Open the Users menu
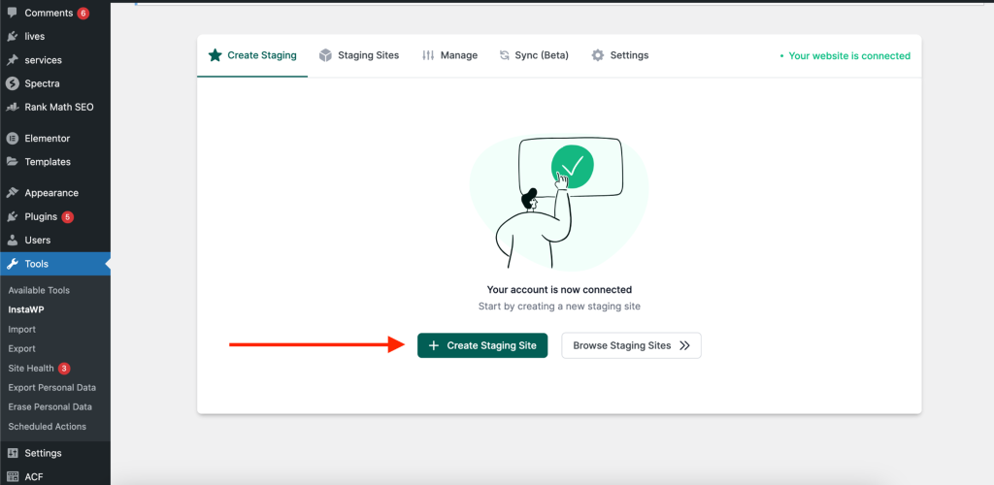This screenshot has height=485, width=994. (x=55, y=240)
